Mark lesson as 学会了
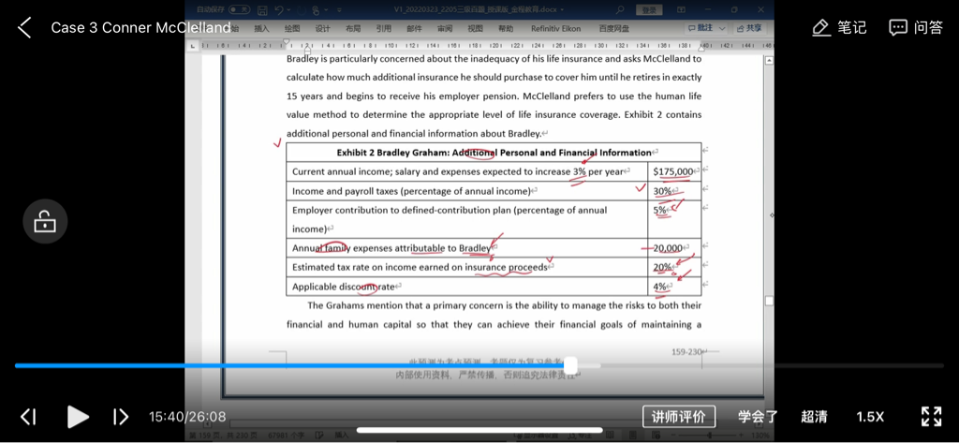The image size is (959, 443). pyautogui.click(x=758, y=417)
